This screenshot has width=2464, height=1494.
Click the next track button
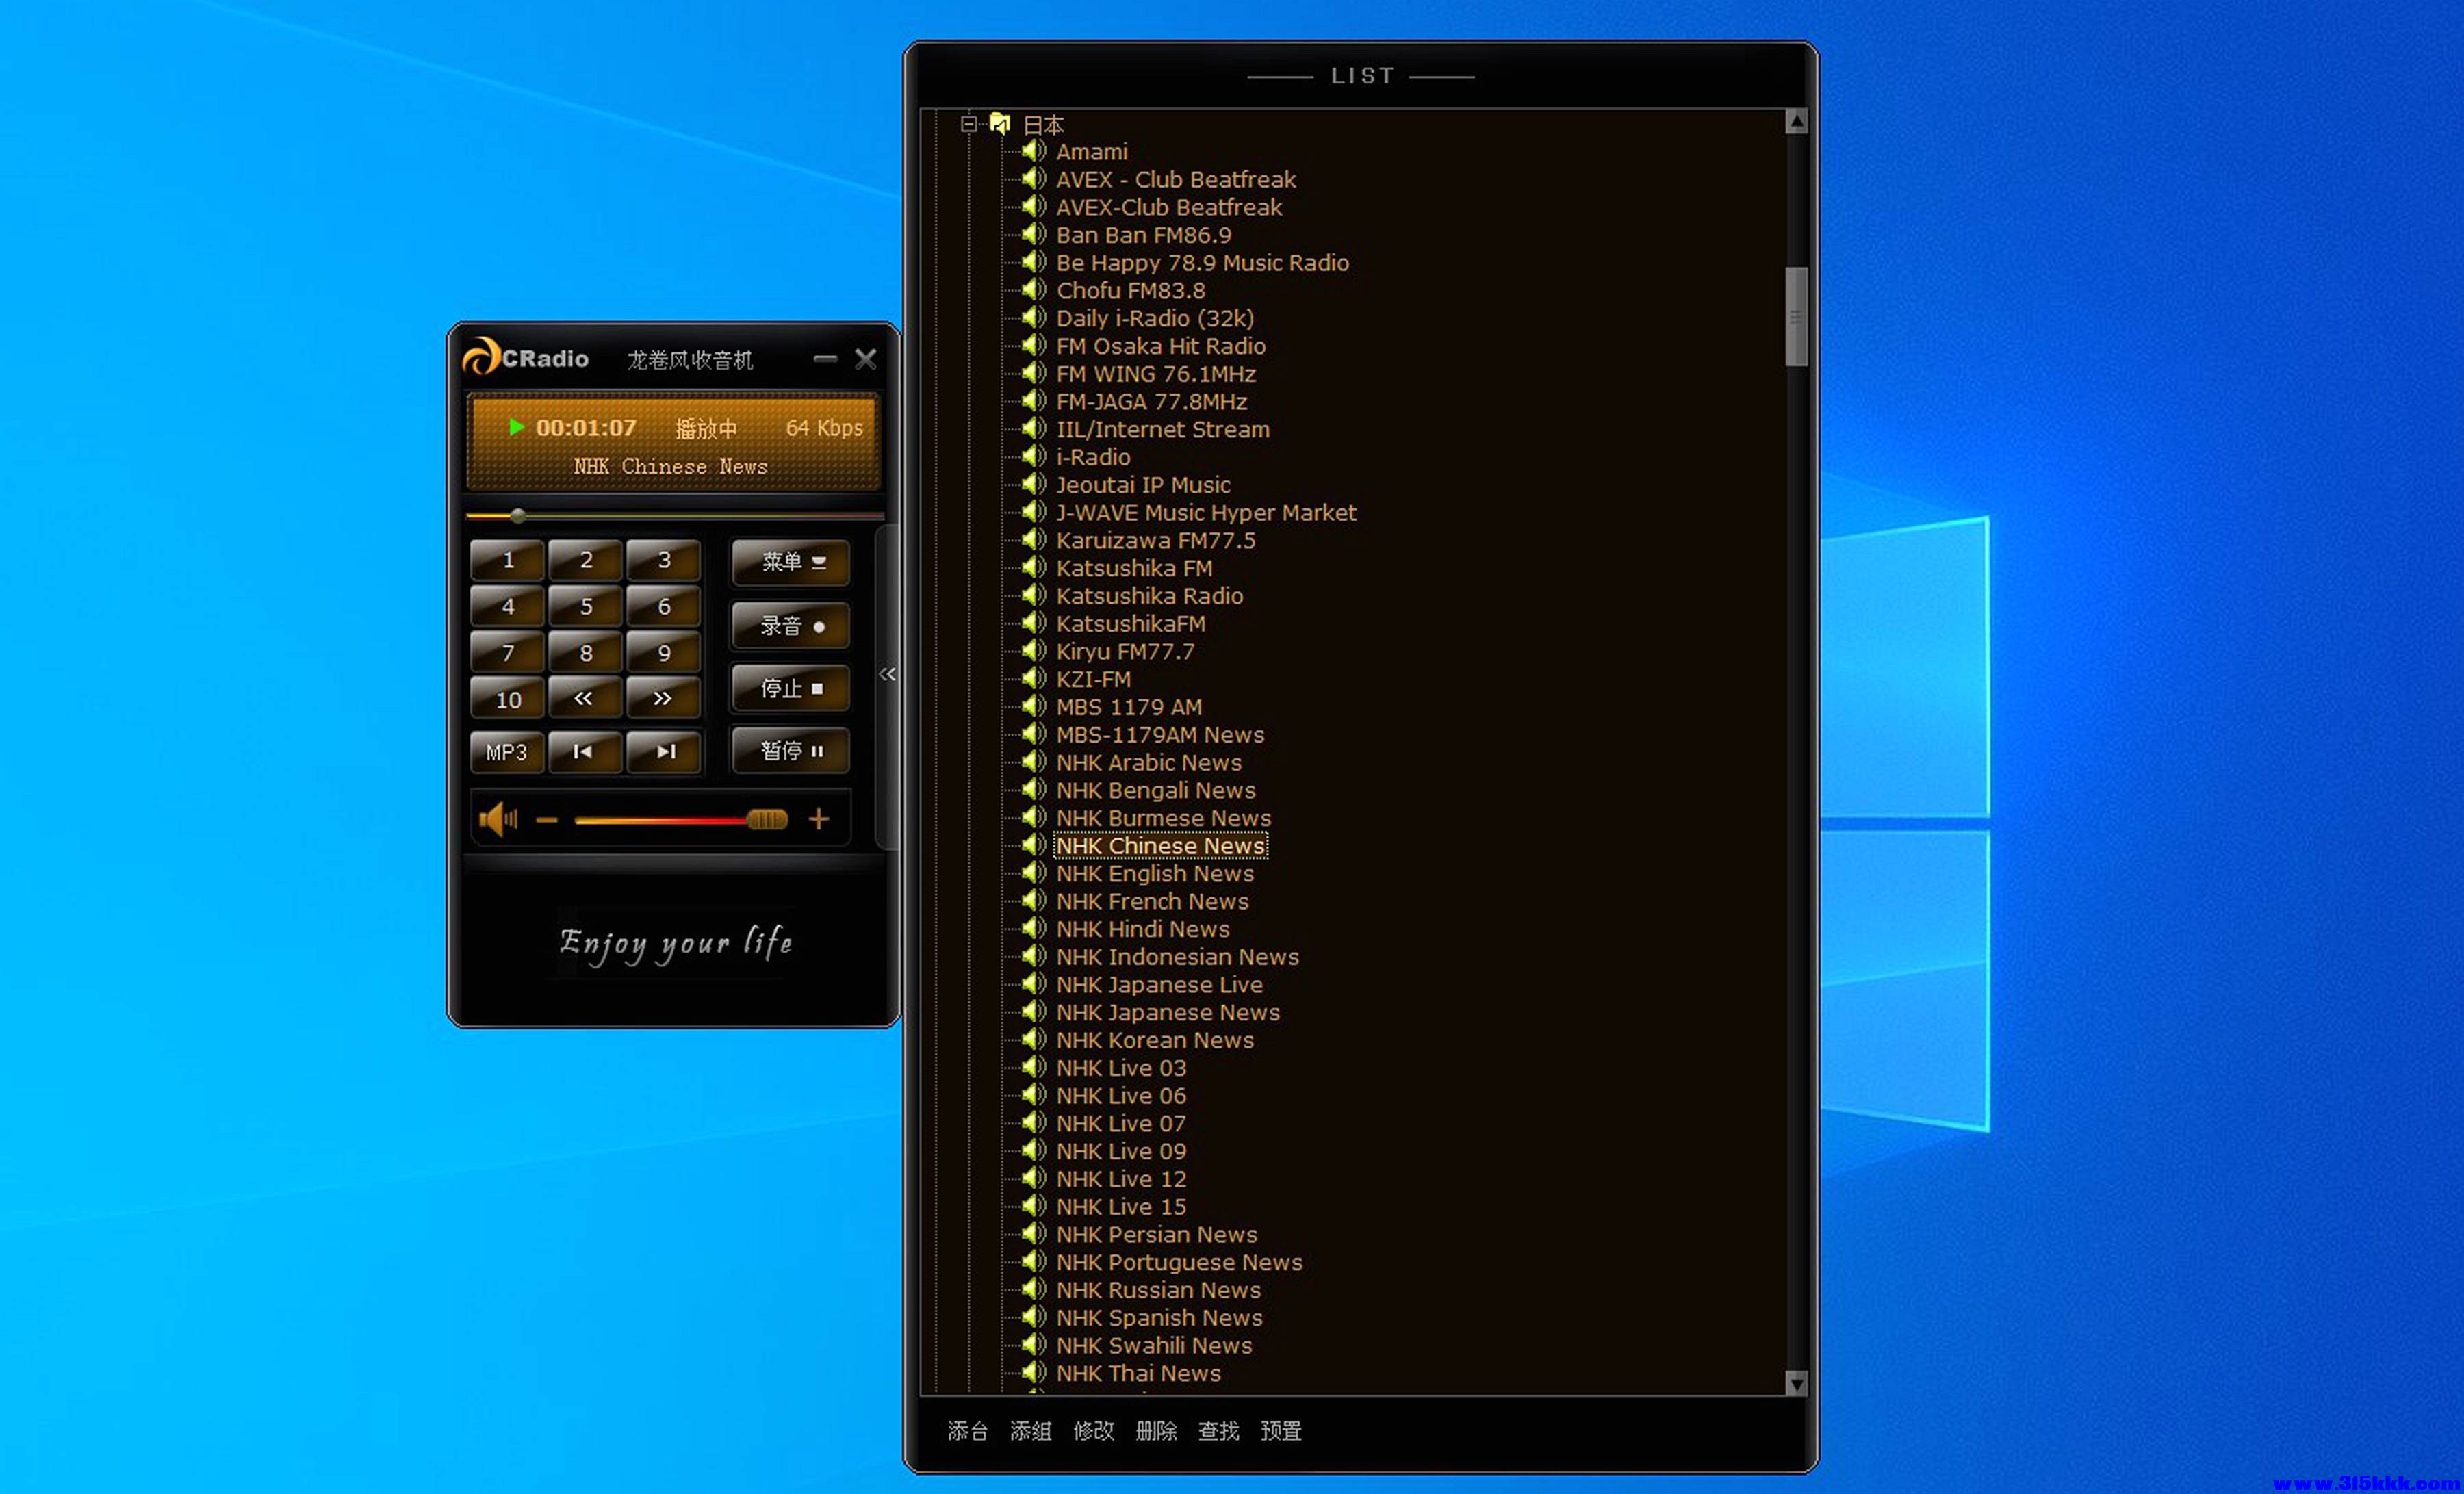[x=664, y=752]
